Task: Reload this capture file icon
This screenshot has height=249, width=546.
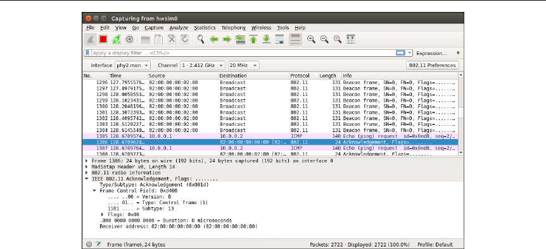Action: 184,39
